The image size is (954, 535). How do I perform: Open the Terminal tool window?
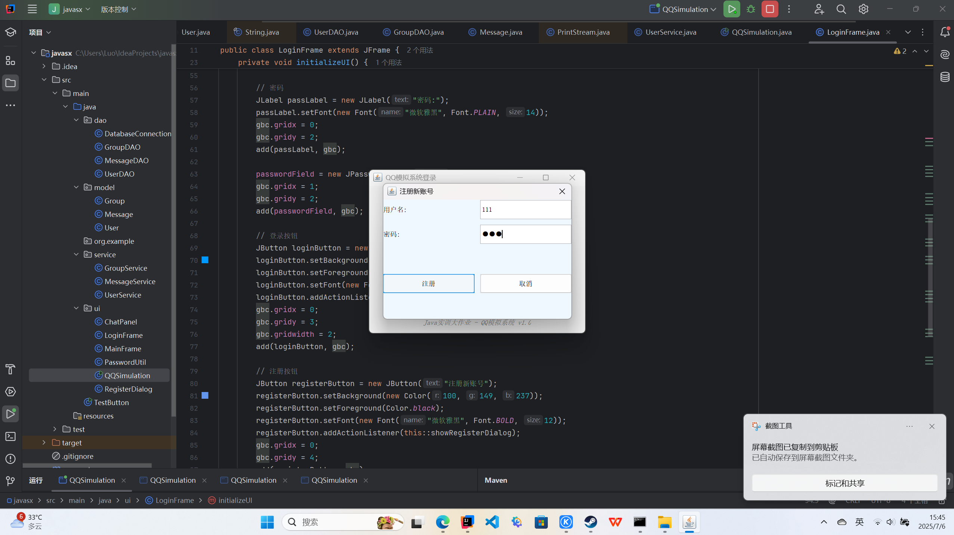pos(10,436)
